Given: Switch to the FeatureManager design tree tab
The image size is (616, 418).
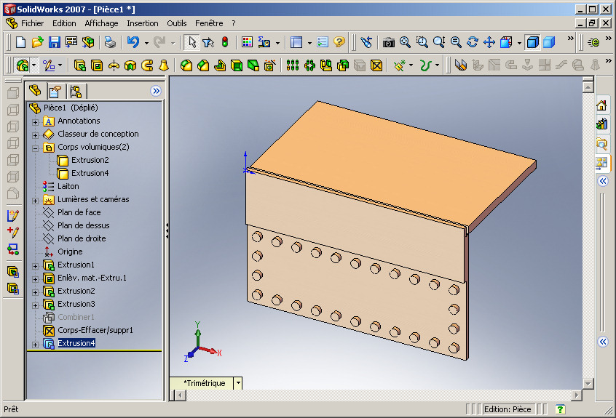Looking at the screenshot, I should [x=36, y=91].
